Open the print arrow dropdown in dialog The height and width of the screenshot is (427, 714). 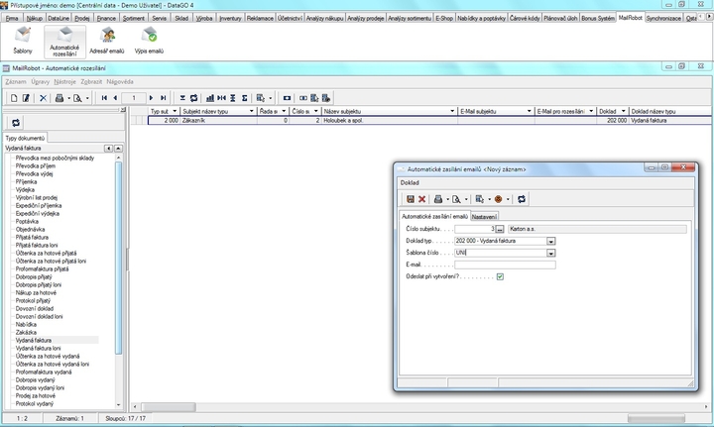(x=447, y=199)
